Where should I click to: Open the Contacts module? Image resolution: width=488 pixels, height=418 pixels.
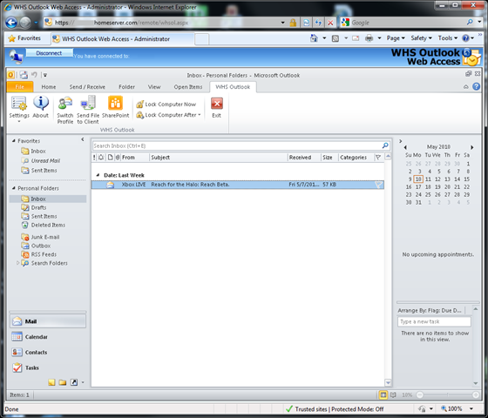click(x=48, y=353)
